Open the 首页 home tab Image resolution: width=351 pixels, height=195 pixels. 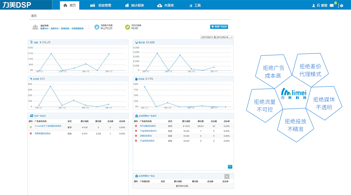(x=69, y=5)
